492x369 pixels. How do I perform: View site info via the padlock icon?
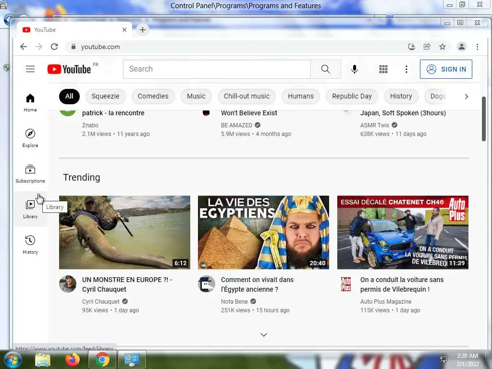coord(74,47)
